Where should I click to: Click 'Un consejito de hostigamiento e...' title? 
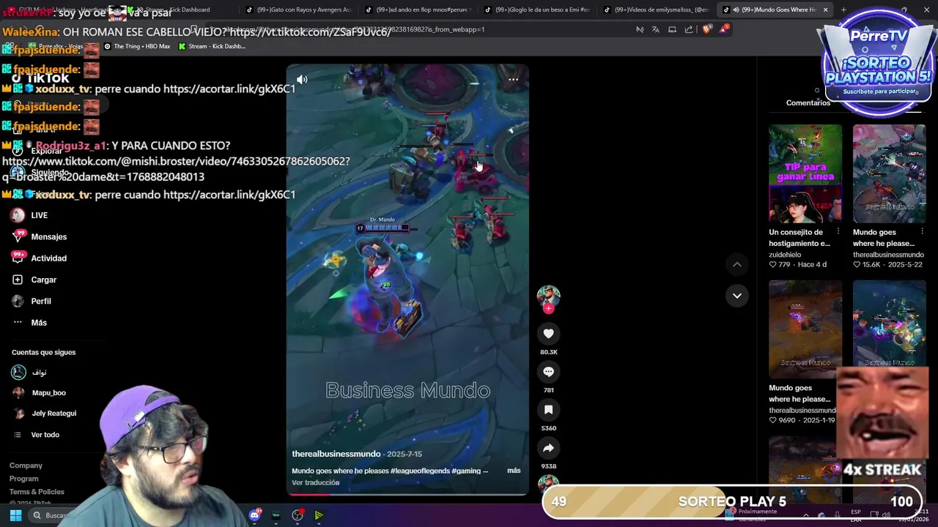point(799,238)
